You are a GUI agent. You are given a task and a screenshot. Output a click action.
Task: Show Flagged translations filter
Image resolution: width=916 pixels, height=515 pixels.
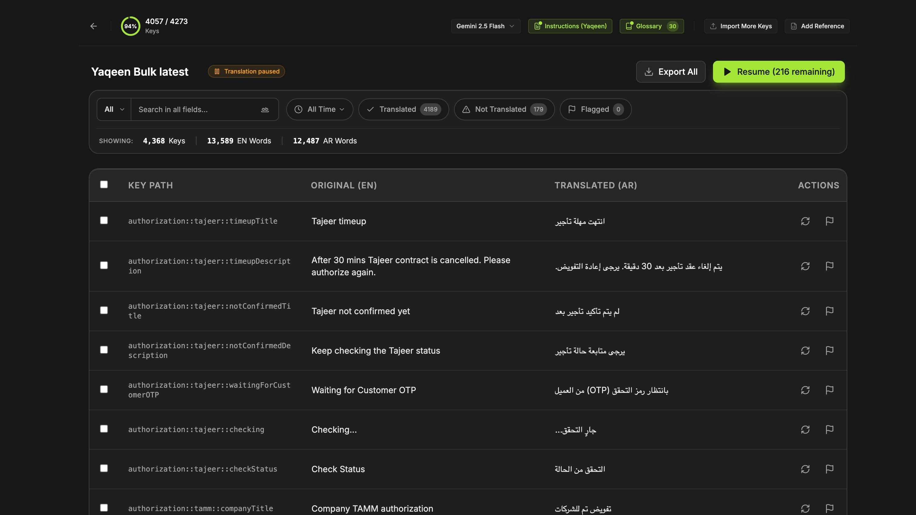click(595, 109)
